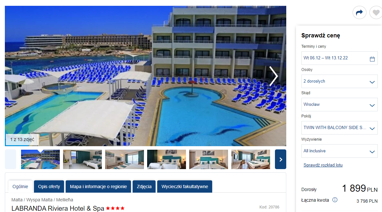The height and width of the screenshot is (212, 382).
Task: Select the twin beds front-view thumbnail
Action: click(209, 159)
